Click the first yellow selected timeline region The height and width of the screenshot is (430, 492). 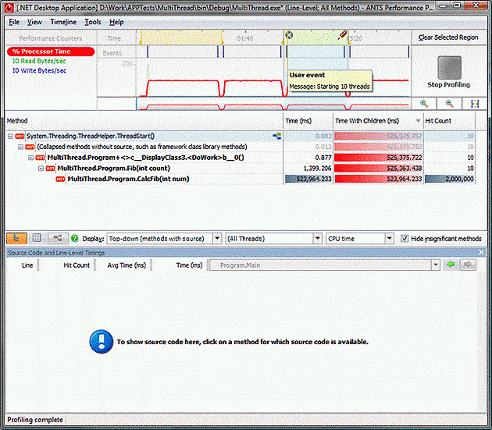181,37
